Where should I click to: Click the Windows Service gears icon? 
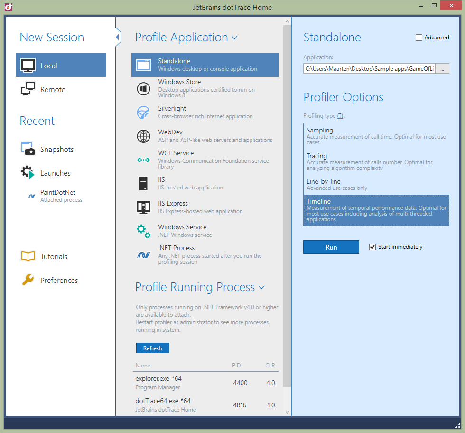[x=143, y=231]
